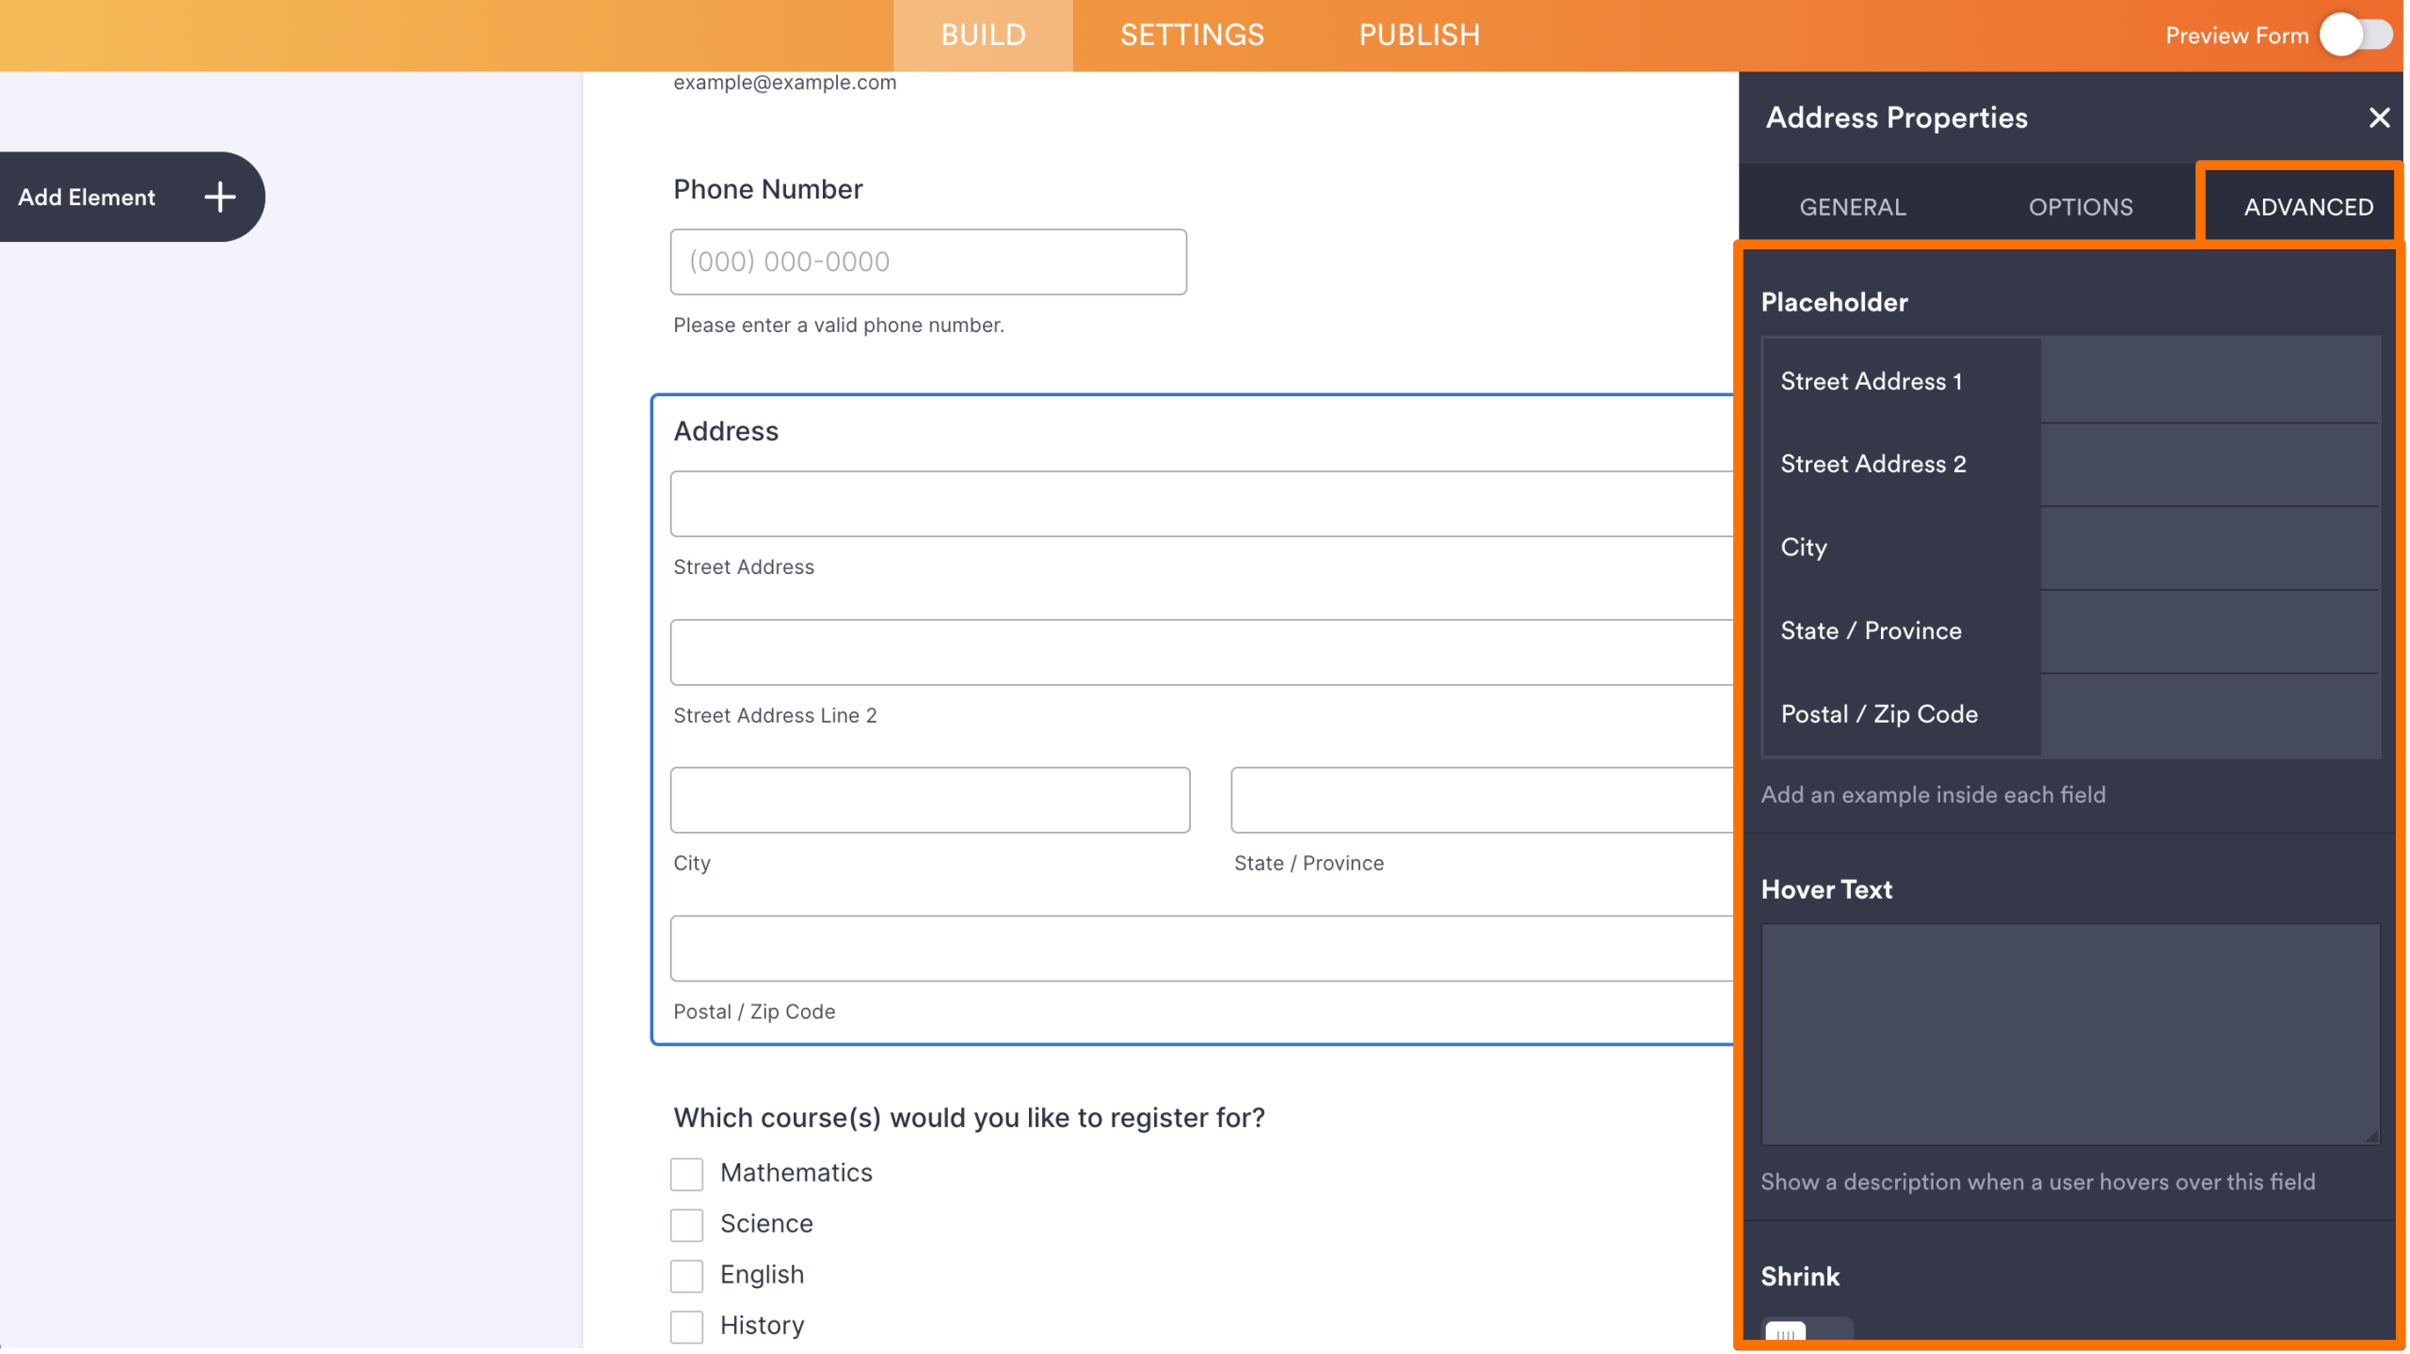The width and height of the screenshot is (2410, 1354).
Task: Toggle the Preview Form switch
Action: coord(2356,35)
